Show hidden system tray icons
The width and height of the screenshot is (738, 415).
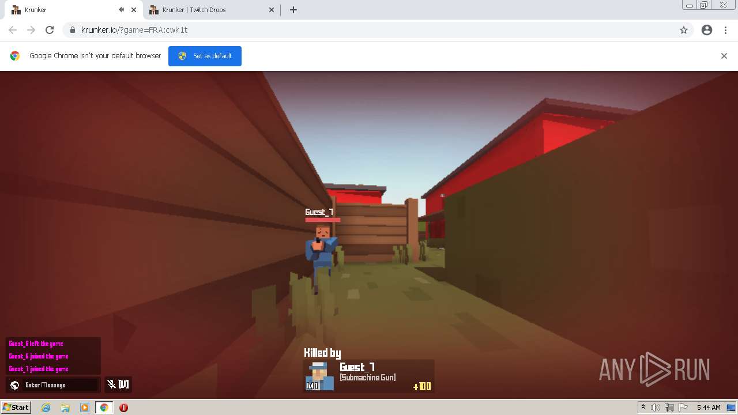pyautogui.click(x=643, y=408)
